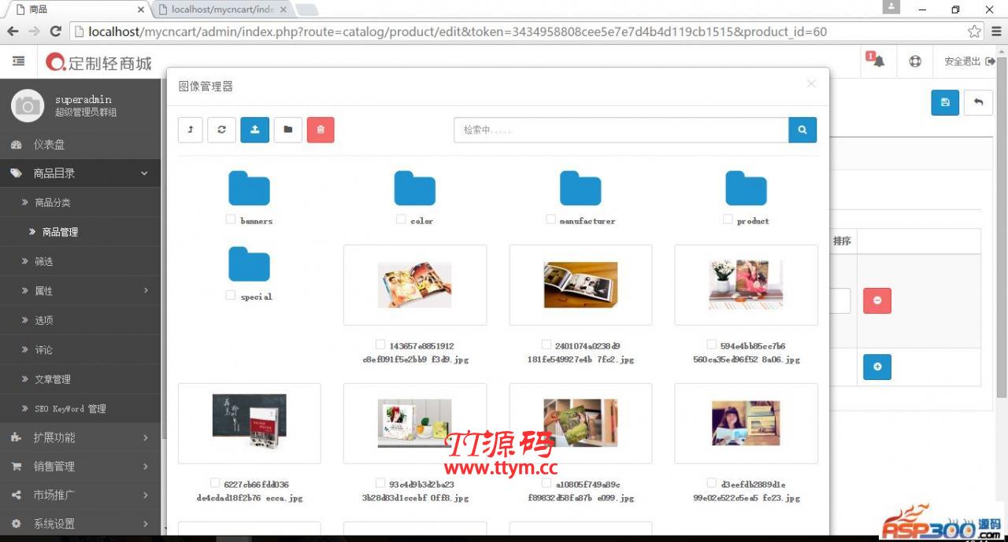Check the banners folder checkbox
This screenshot has height=542, width=1008.
[x=231, y=219]
